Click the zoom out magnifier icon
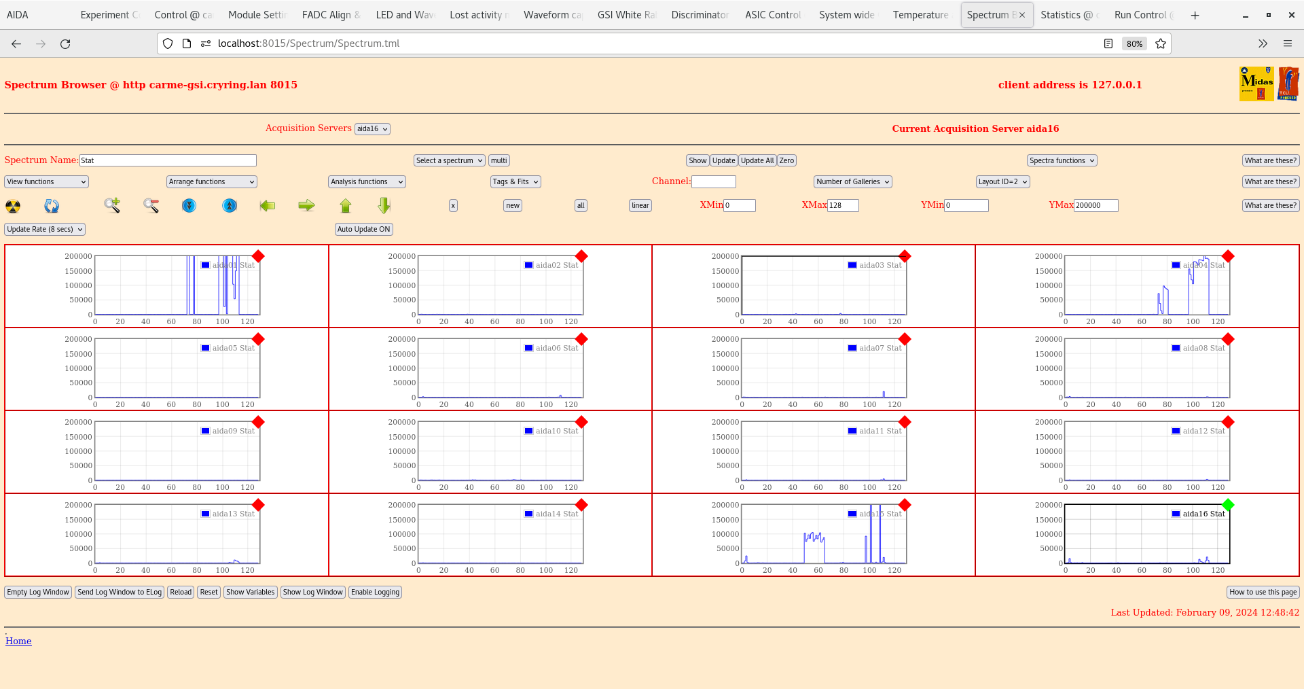The width and height of the screenshot is (1304, 689). coord(151,205)
